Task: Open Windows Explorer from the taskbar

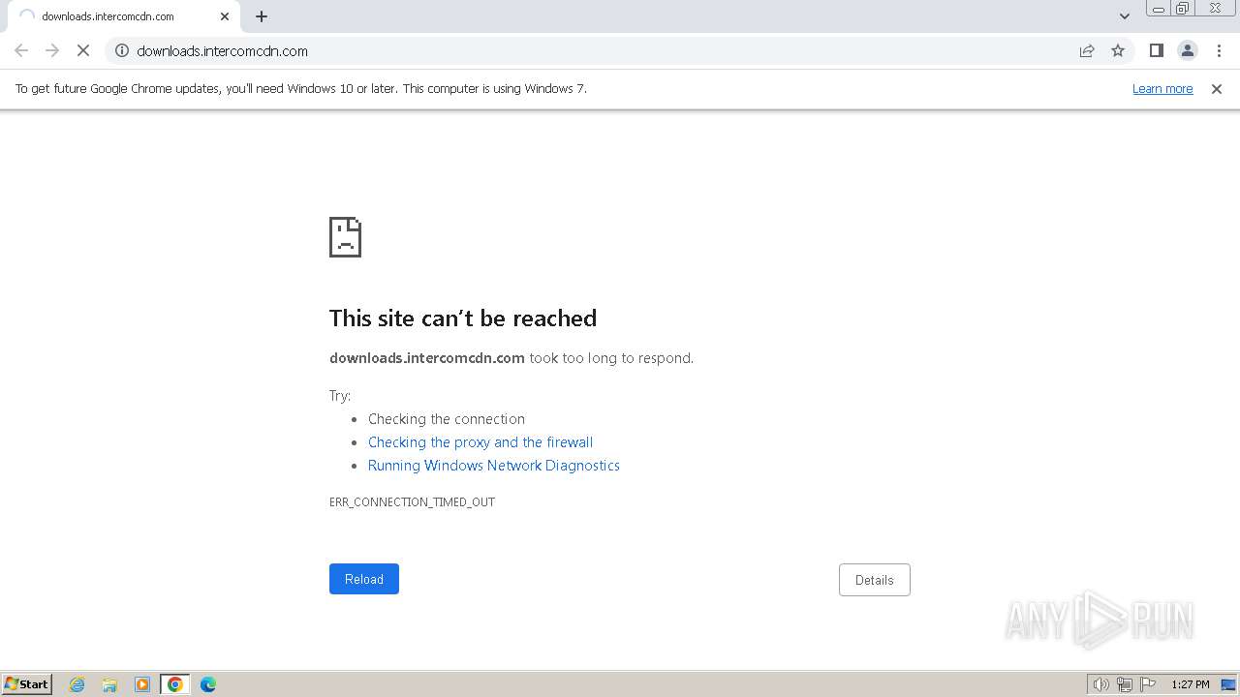Action: (109, 684)
